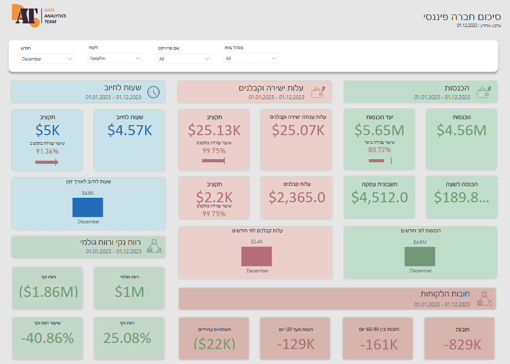The height and width of the screenshot is (364, 510).
Task: Select the -829K debts card
Action: pos(459,338)
